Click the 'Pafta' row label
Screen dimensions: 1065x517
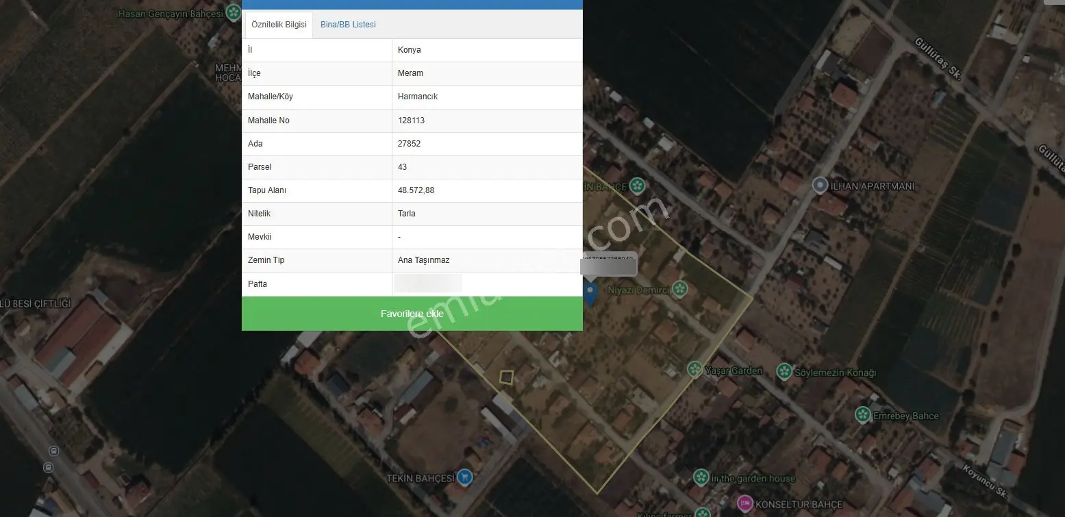coord(258,283)
